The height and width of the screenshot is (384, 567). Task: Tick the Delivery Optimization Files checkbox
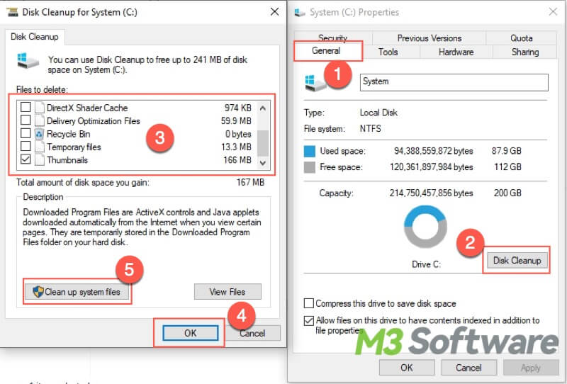coord(26,120)
